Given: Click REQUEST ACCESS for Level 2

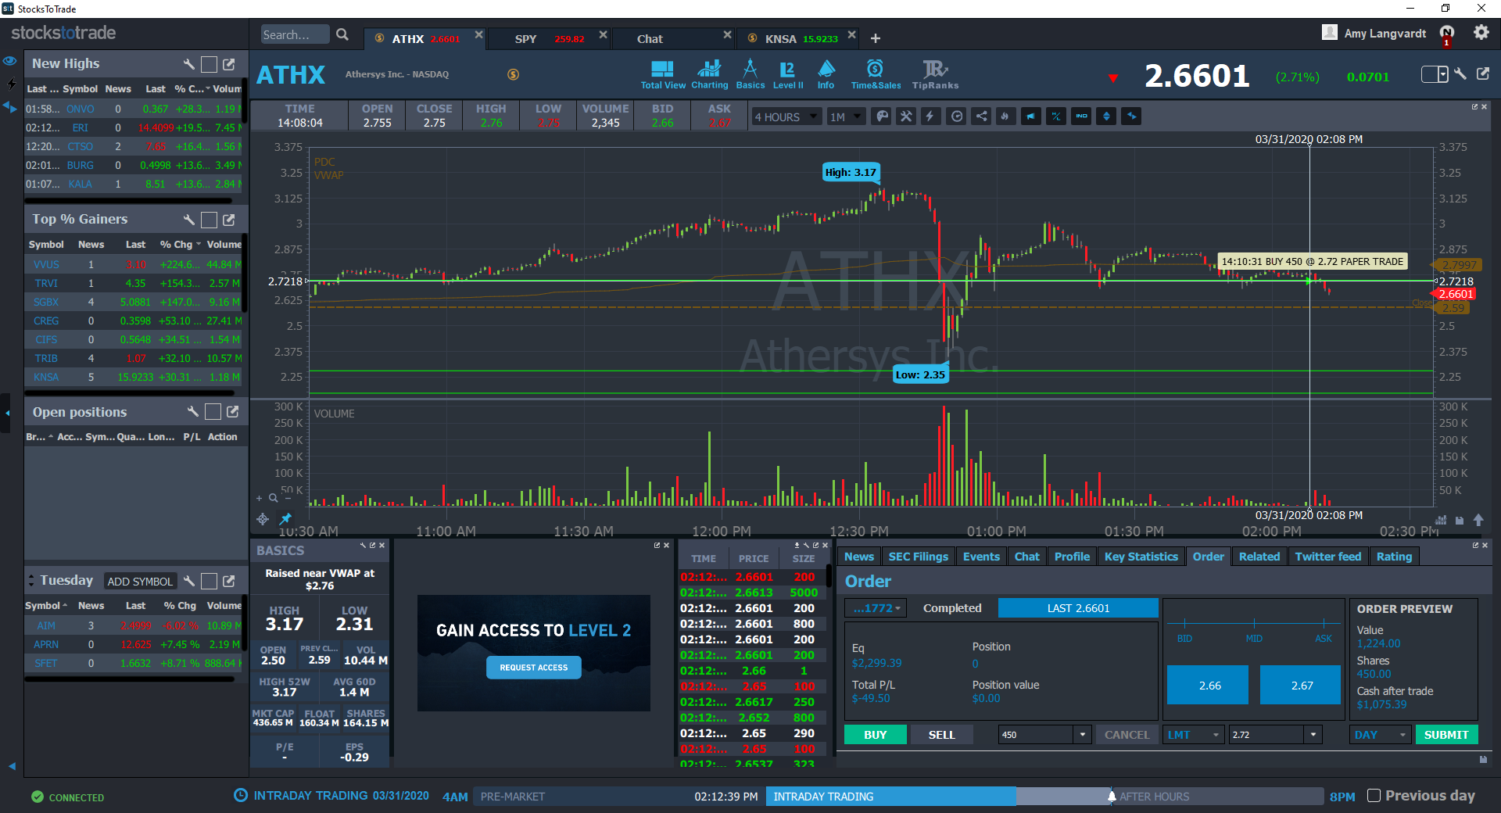Looking at the screenshot, I should pyautogui.click(x=534, y=668).
